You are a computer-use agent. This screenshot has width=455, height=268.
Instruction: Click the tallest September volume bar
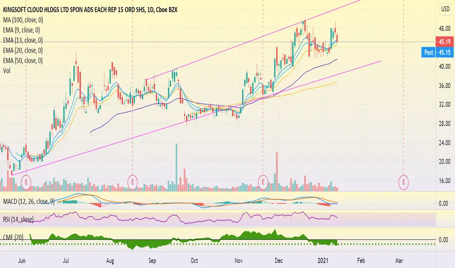(176, 167)
